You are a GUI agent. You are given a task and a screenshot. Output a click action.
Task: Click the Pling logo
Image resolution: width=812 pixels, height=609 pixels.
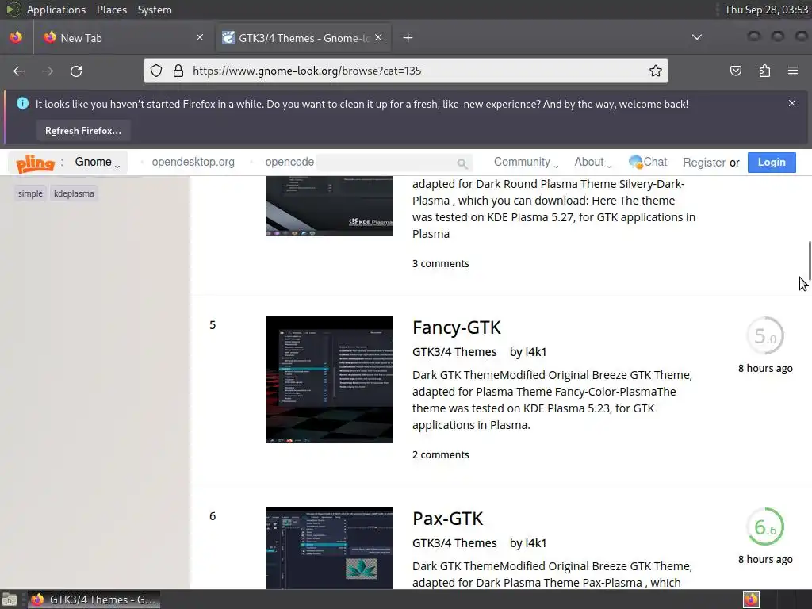click(x=35, y=163)
